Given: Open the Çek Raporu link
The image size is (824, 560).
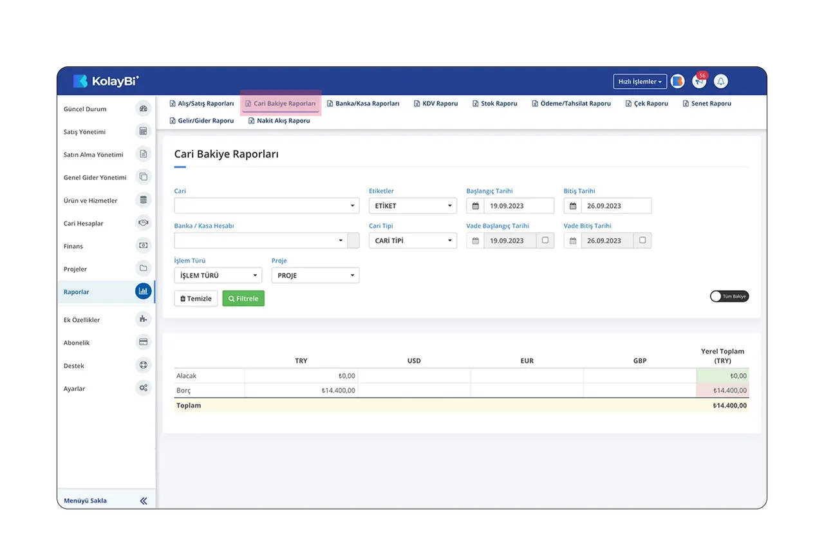Looking at the screenshot, I should pyautogui.click(x=646, y=104).
